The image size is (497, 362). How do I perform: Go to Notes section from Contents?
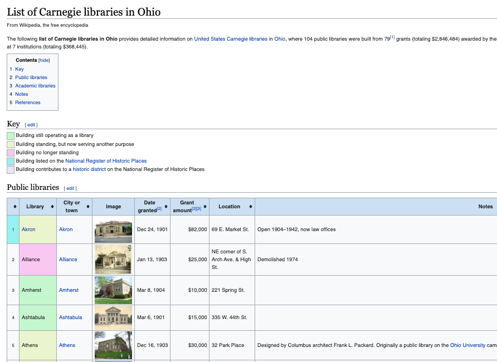tap(22, 94)
